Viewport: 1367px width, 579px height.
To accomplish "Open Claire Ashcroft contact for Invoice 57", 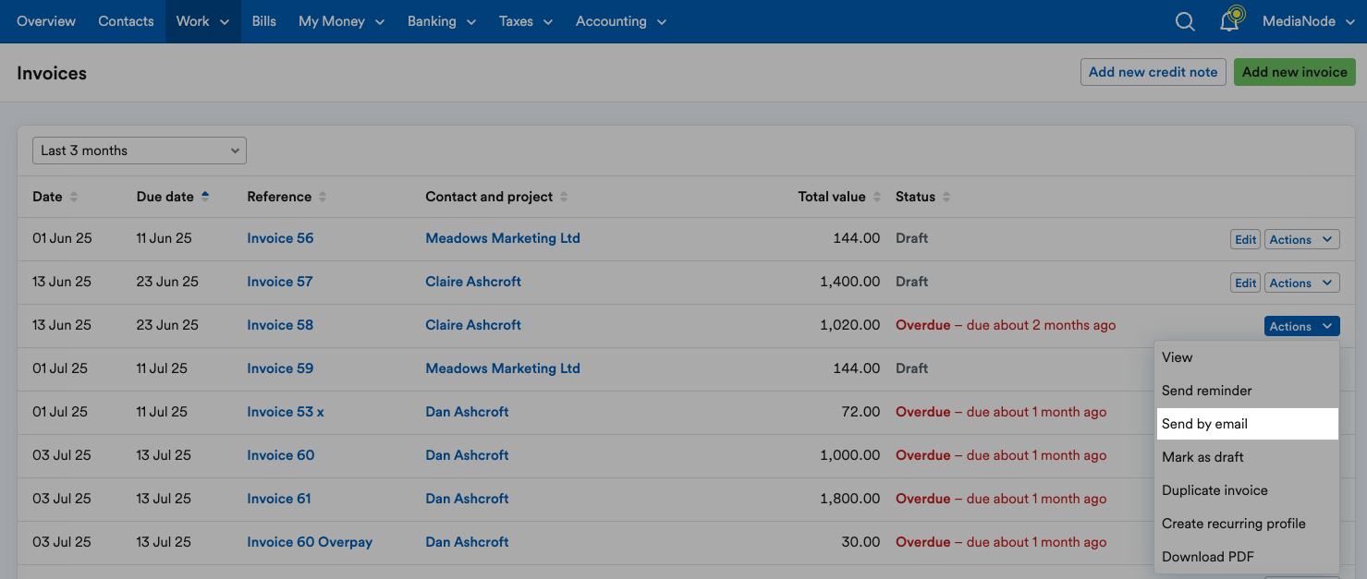I will coord(473,282).
